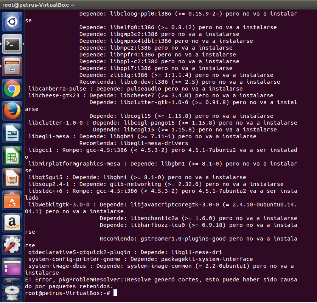Screen dimensions: 317x303
Task: Click the optical disc icon in launcher
Action: (x=12, y=289)
